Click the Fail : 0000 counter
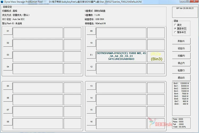The width and height of the screenshot is (199, 133). (178, 124)
